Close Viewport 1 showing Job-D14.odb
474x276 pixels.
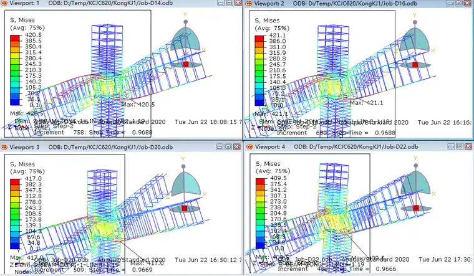pyautogui.click(x=238, y=3)
